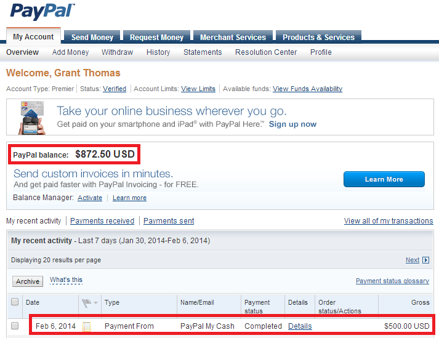Click the My recent activity label
Screen dimensions: 439x338
point(33,221)
